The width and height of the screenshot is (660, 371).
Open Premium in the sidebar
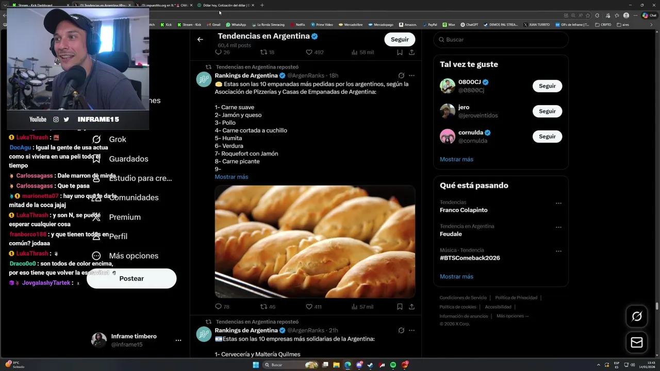coord(116,217)
